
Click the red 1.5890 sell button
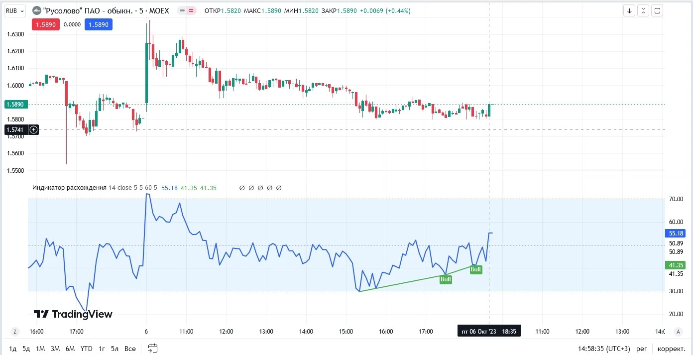coord(46,24)
